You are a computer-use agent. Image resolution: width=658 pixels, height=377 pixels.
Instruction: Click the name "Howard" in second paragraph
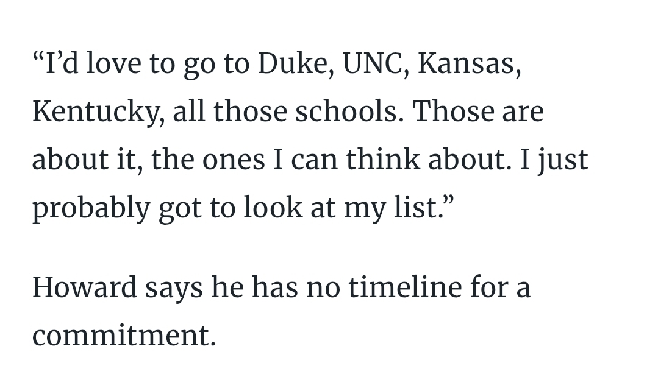point(84,287)
